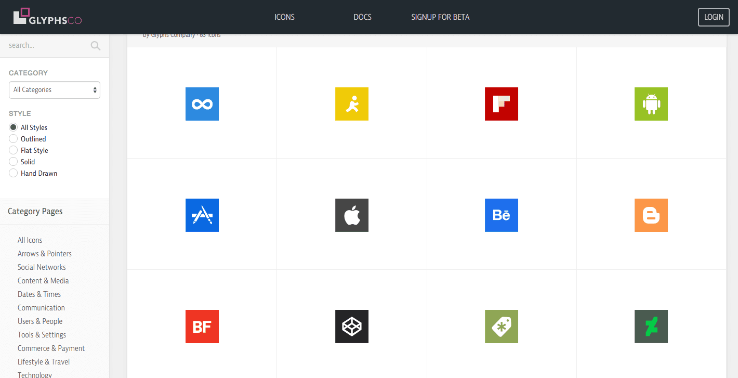The width and height of the screenshot is (738, 378).
Task: Open the All Icons category page
Action: click(x=30, y=240)
